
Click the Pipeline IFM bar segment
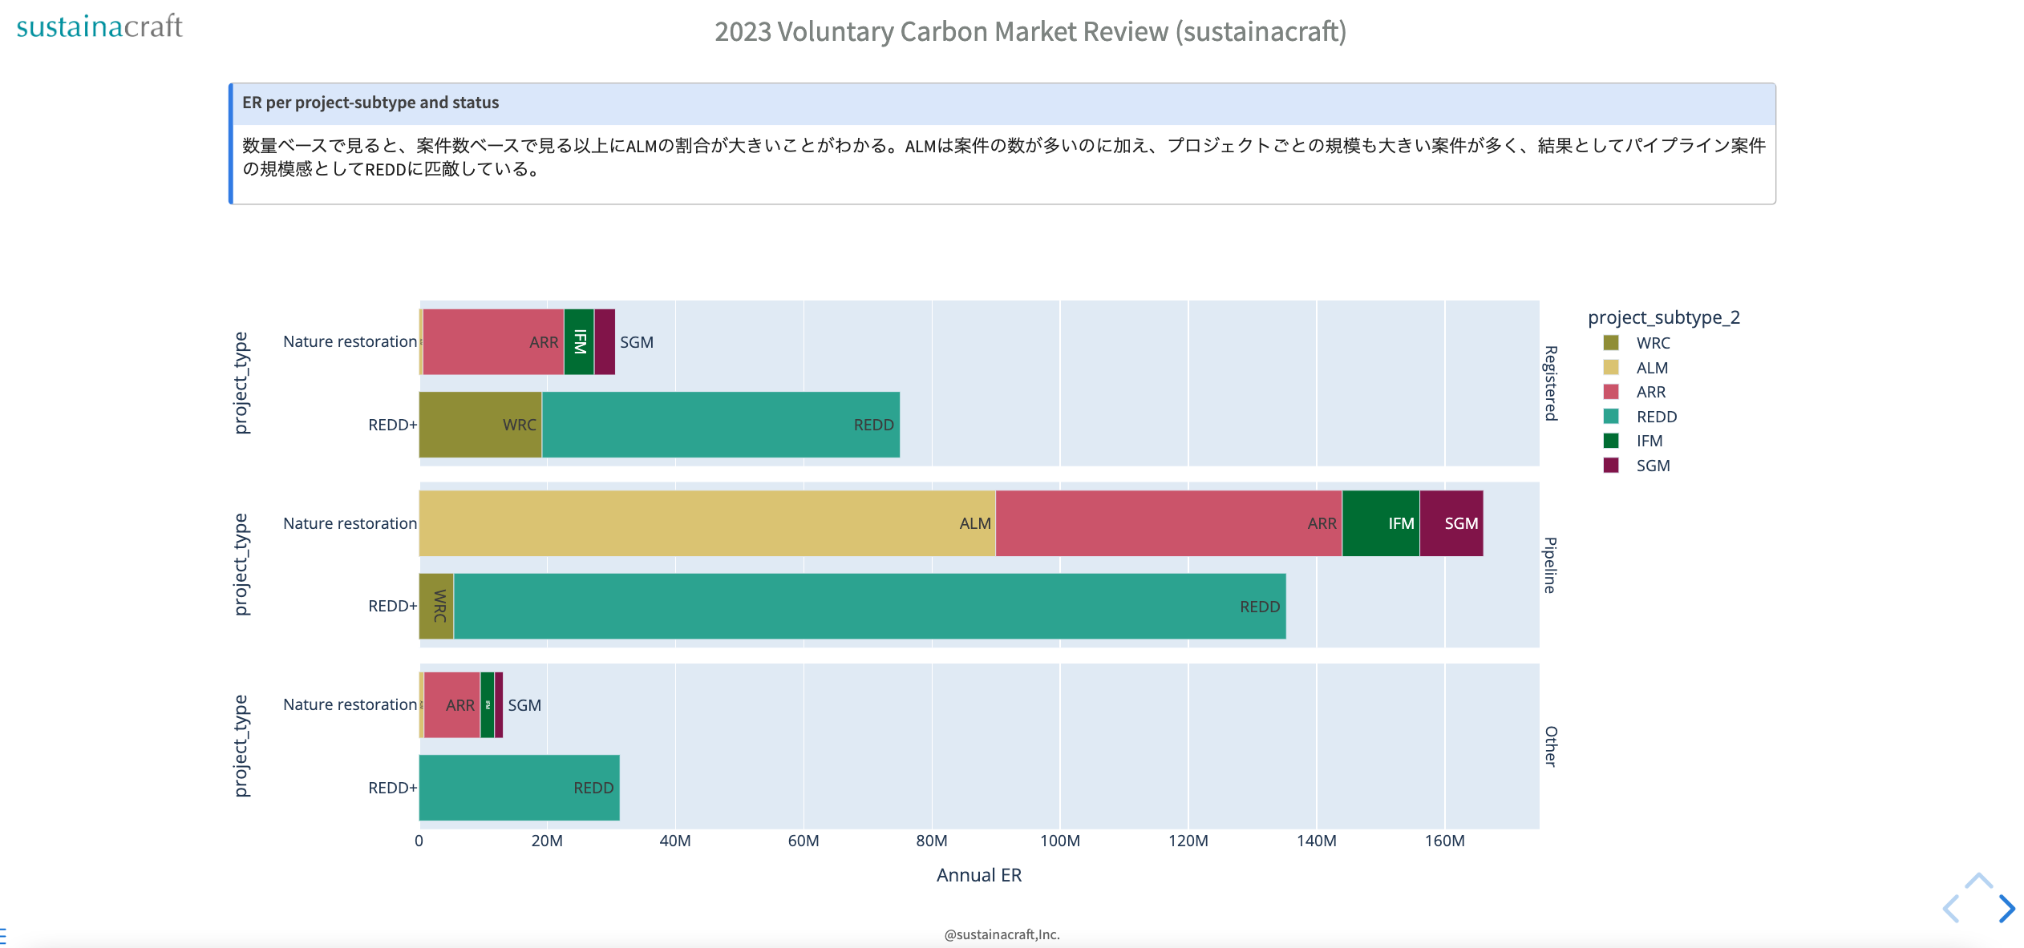point(1380,523)
